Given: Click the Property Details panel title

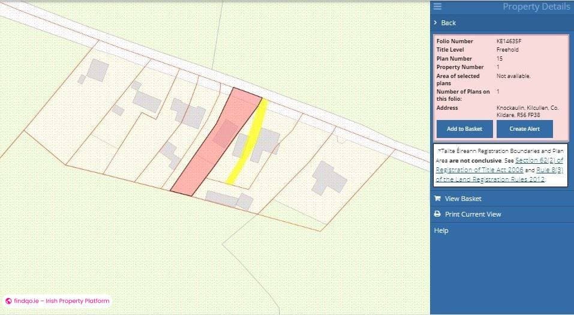Looking at the screenshot, I should coord(536,7).
